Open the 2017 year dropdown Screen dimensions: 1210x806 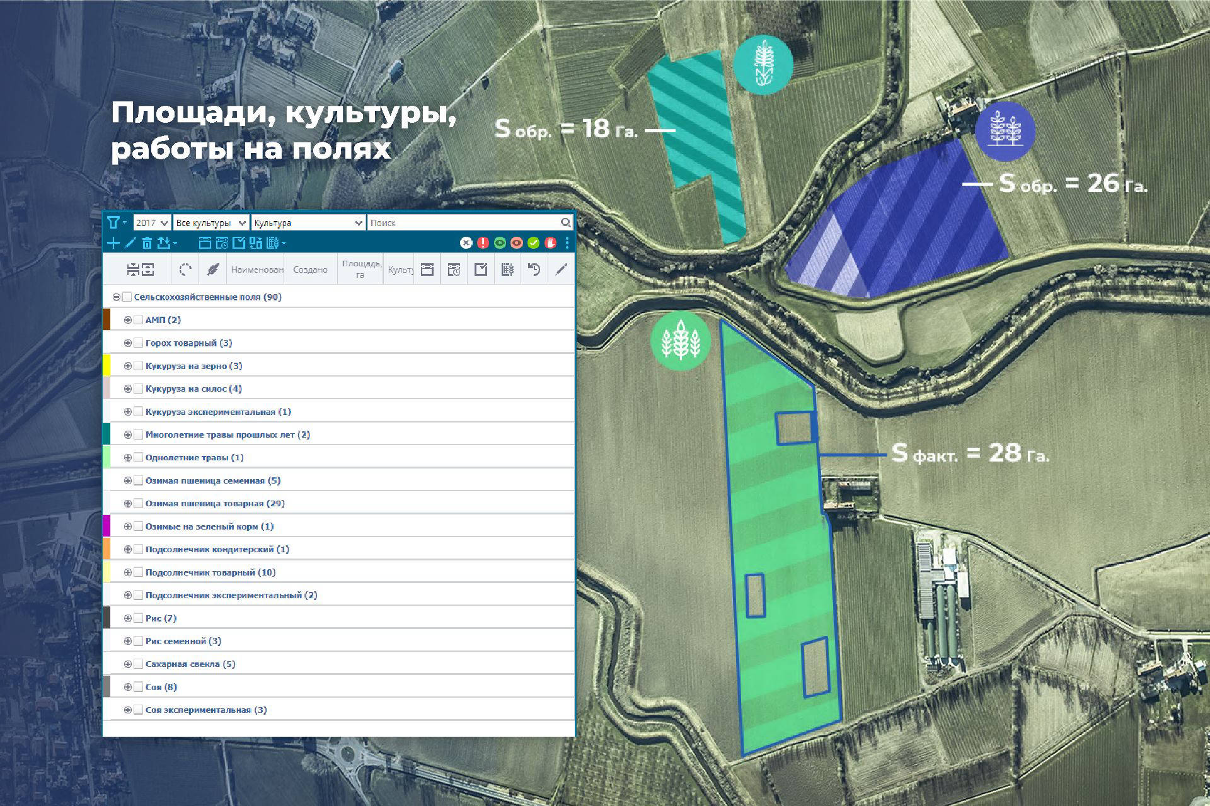point(152,223)
